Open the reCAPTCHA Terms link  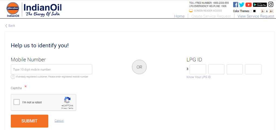(71, 108)
